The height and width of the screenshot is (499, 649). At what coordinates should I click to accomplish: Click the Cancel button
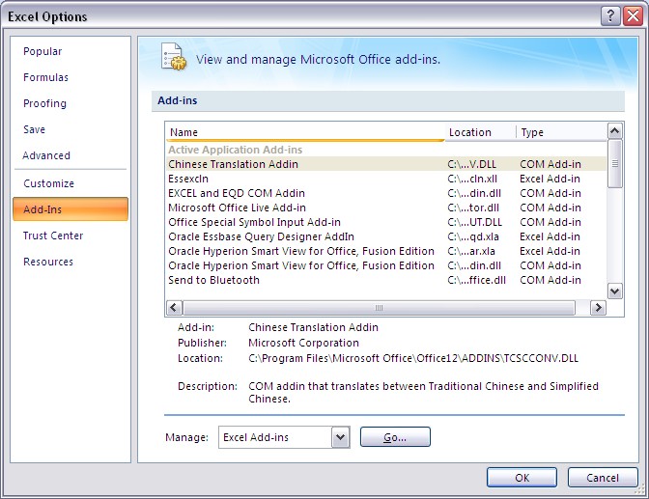tap(603, 477)
